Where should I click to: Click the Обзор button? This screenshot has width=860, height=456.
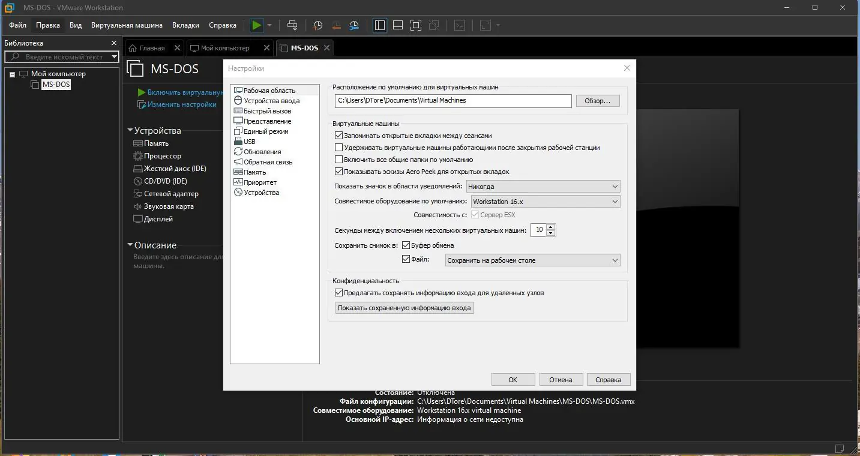[597, 100]
